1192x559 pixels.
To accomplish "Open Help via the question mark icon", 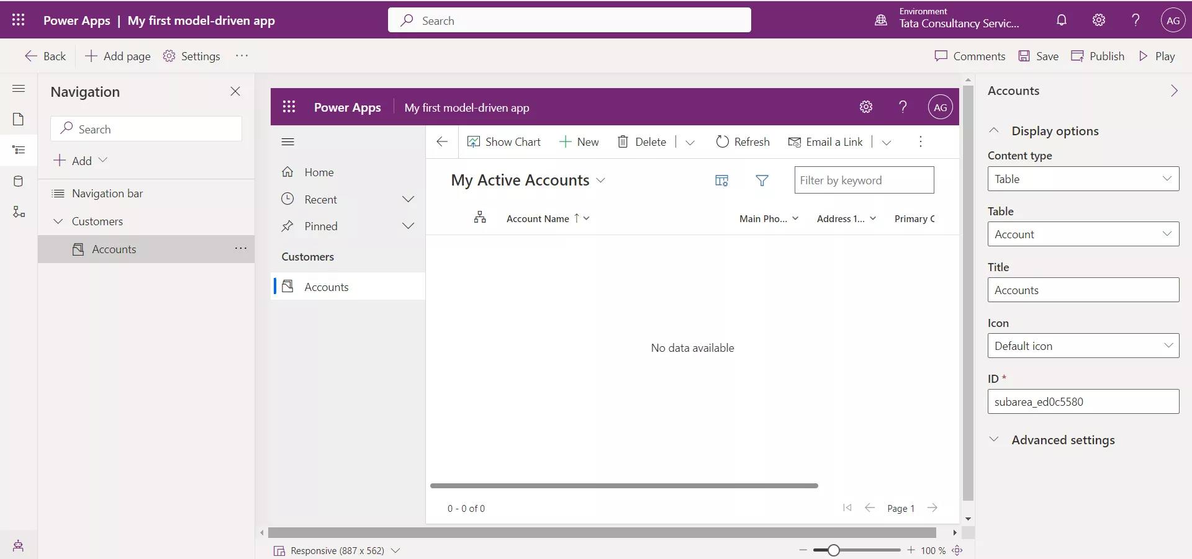I will 1135,20.
